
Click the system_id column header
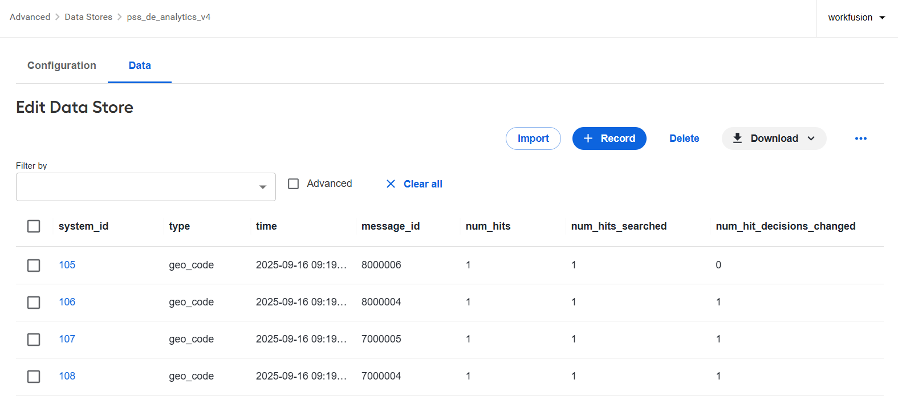tap(83, 226)
